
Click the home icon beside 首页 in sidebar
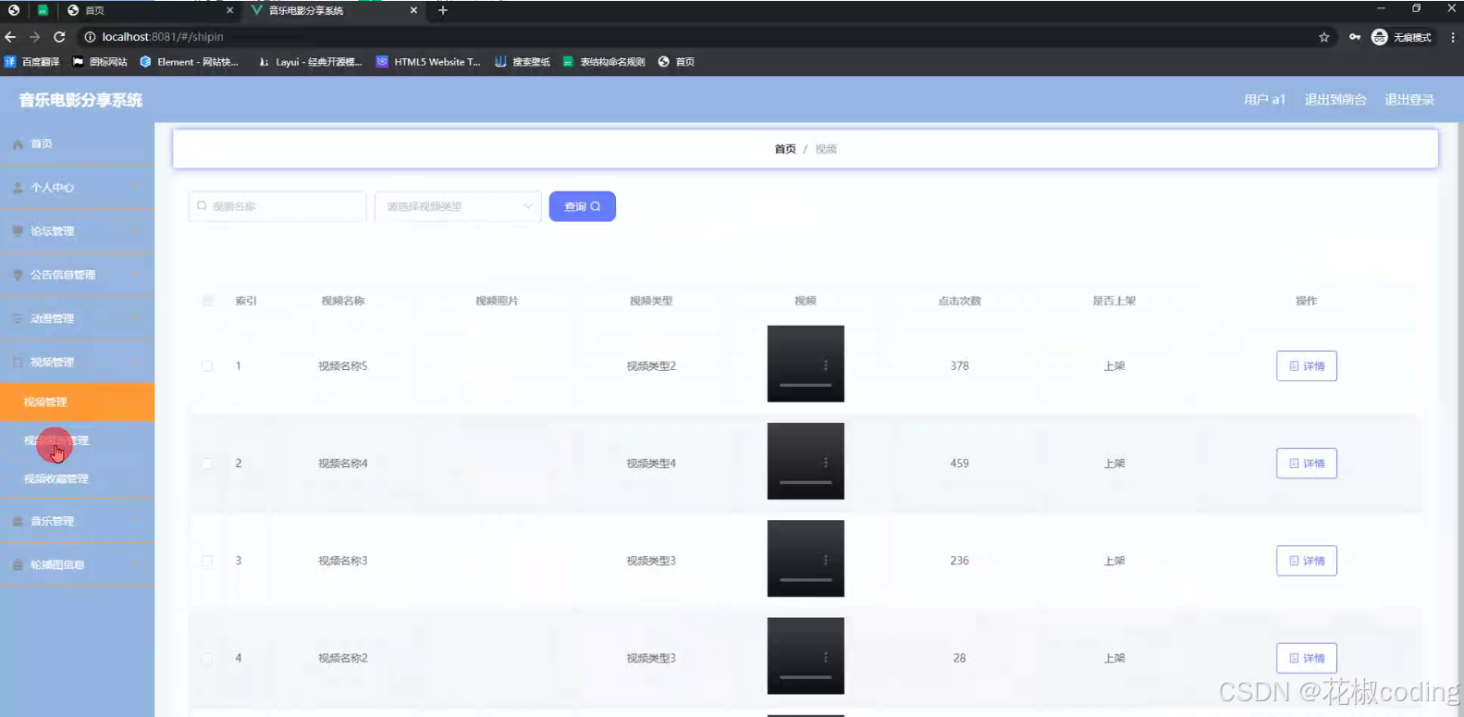[x=18, y=144]
